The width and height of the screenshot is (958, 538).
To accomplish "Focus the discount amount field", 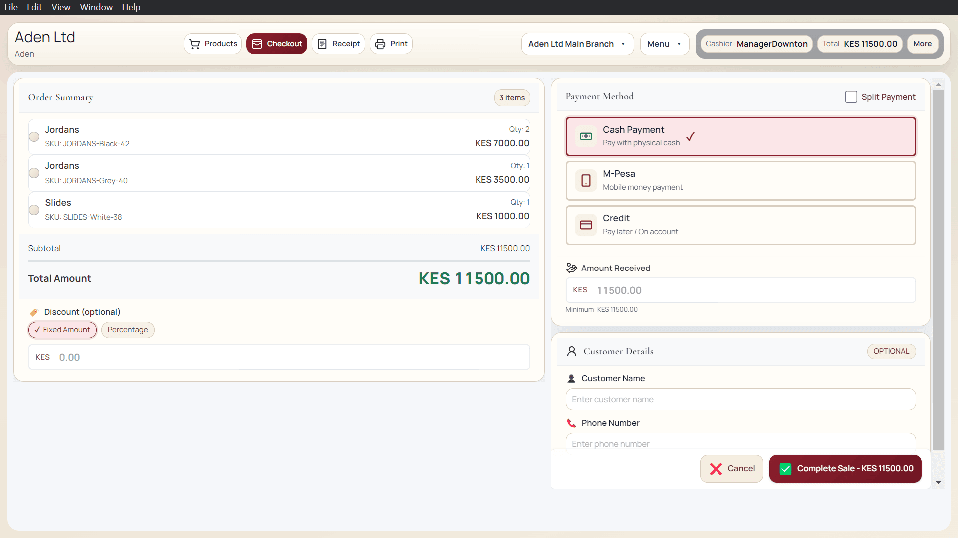I will (279, 357).
